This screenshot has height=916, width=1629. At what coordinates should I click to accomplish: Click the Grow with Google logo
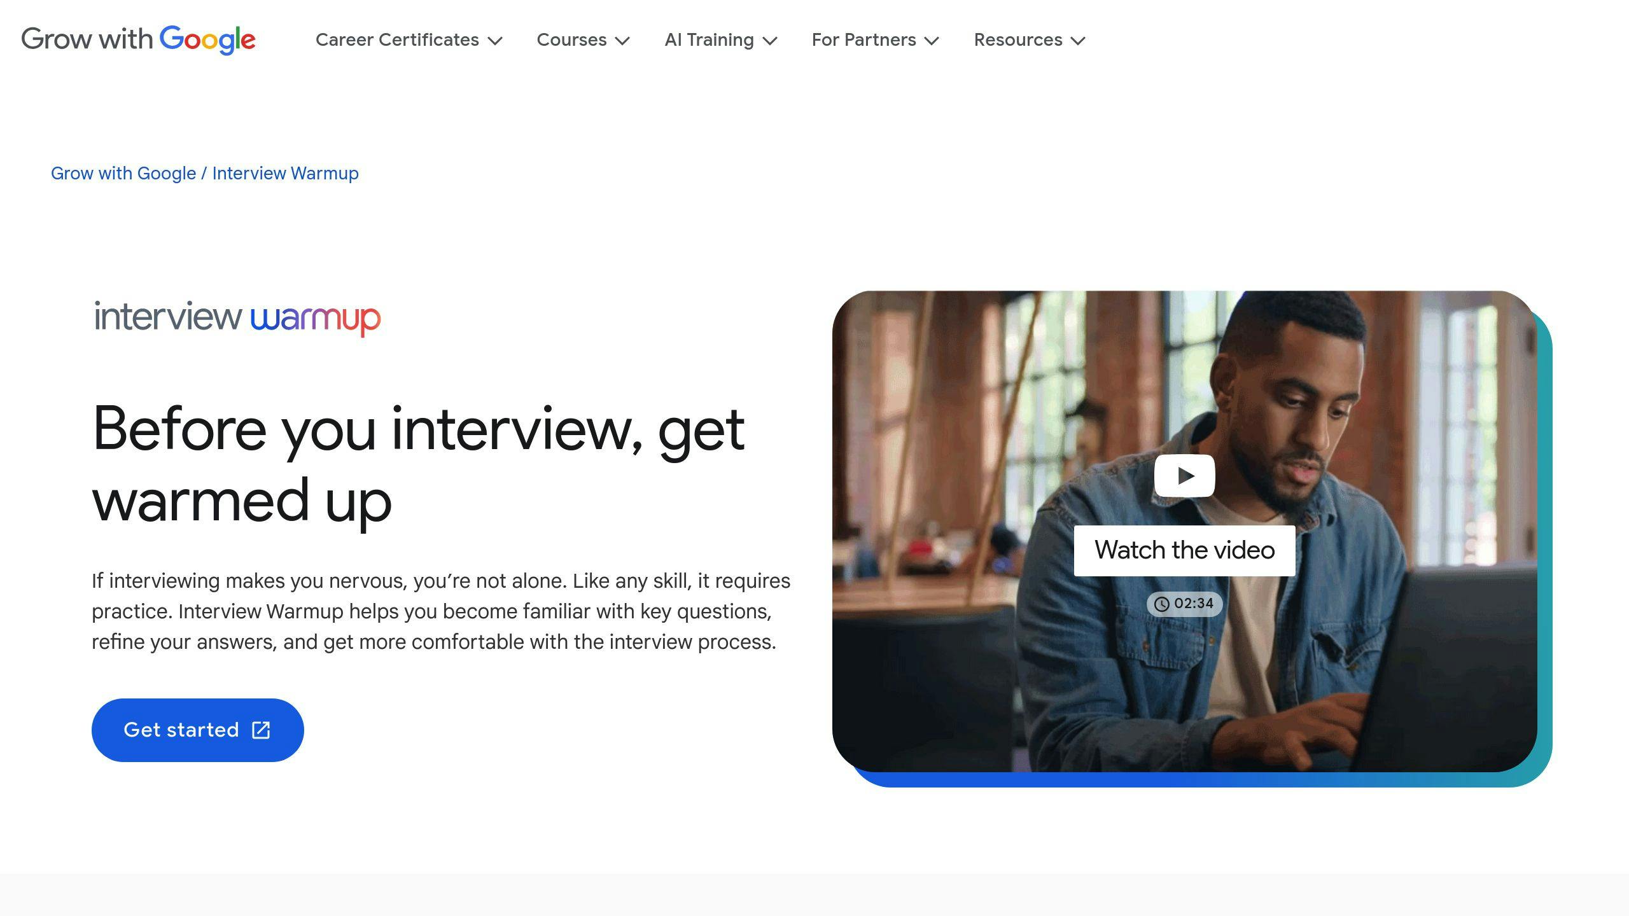[x=138, y=40]
